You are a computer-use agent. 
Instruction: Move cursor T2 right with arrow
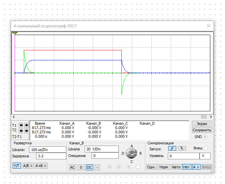26,131
